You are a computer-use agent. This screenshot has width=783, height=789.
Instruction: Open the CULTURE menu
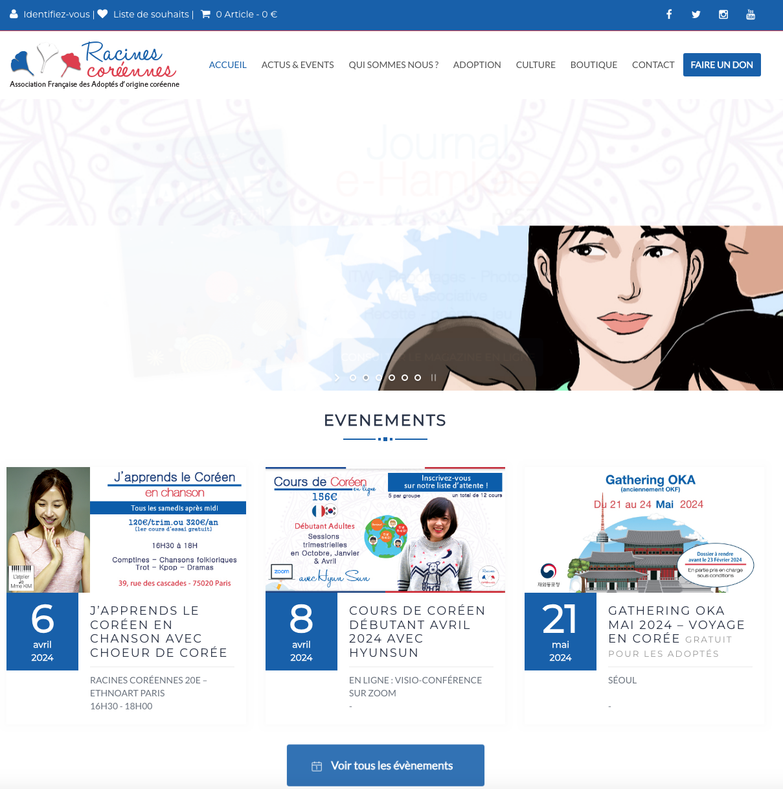pos(536,65)
